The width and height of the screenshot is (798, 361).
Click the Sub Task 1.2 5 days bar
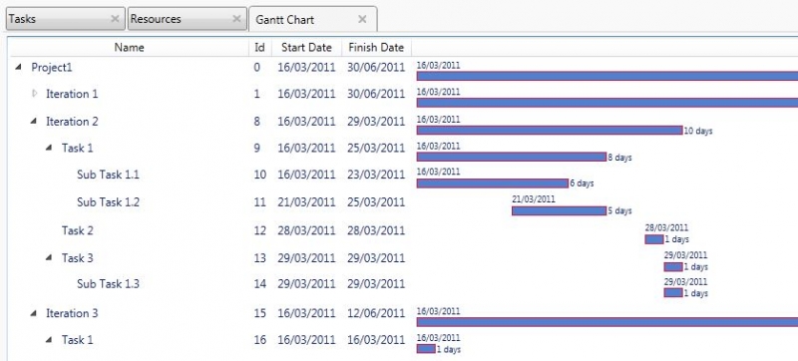coord(559,210)
